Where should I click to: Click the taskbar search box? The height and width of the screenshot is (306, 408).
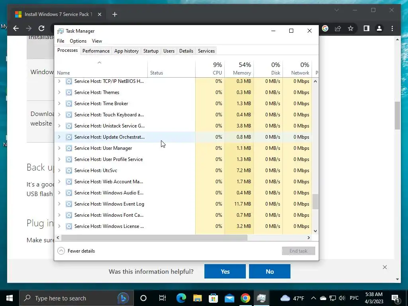[x=76, y=298]
